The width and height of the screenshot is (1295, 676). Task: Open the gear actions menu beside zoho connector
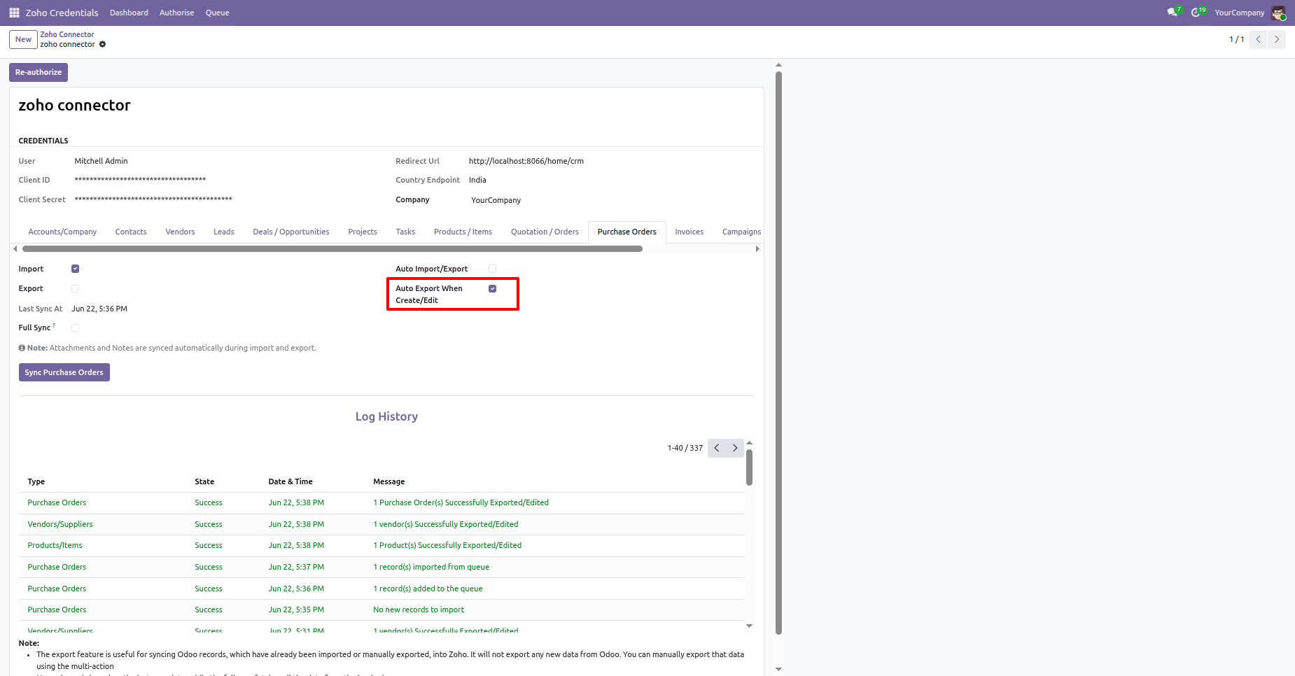(102, 44)
